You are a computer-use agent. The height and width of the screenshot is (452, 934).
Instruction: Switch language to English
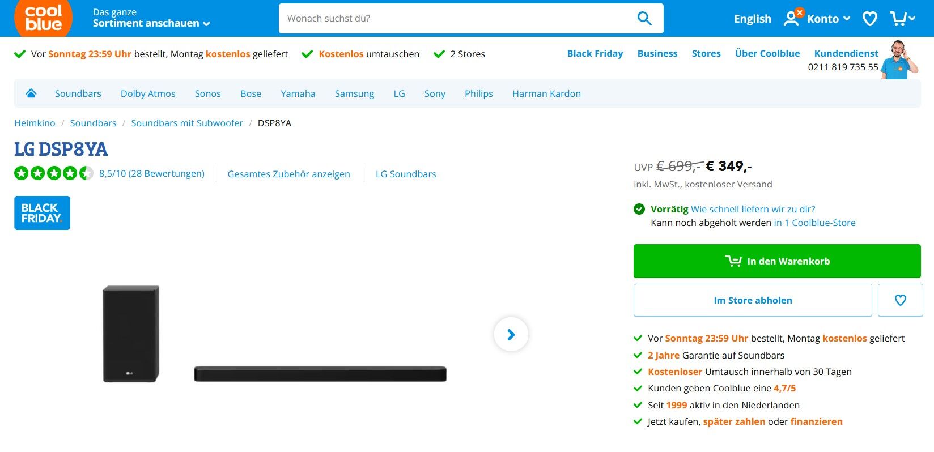point(752,19)
